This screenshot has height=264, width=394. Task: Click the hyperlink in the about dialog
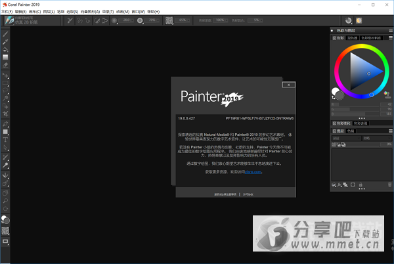[x=253, y=172]
